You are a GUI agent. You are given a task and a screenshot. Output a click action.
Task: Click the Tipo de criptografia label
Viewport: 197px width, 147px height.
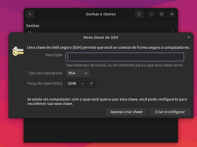45,73
